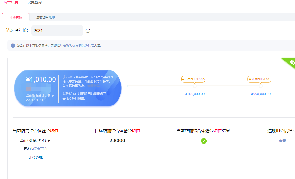This screenshot has height=179, width=295.
Task: Click the announcement exclamation icon
Action: point(13,46)
